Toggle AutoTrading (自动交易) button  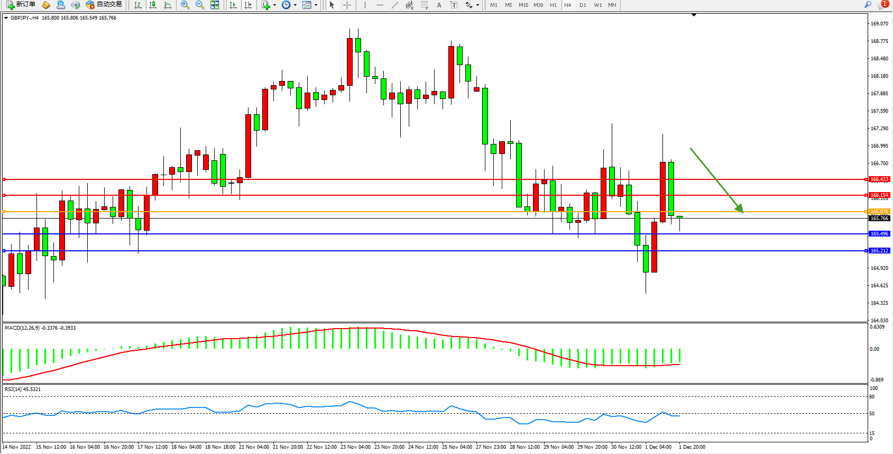[104, 5]
